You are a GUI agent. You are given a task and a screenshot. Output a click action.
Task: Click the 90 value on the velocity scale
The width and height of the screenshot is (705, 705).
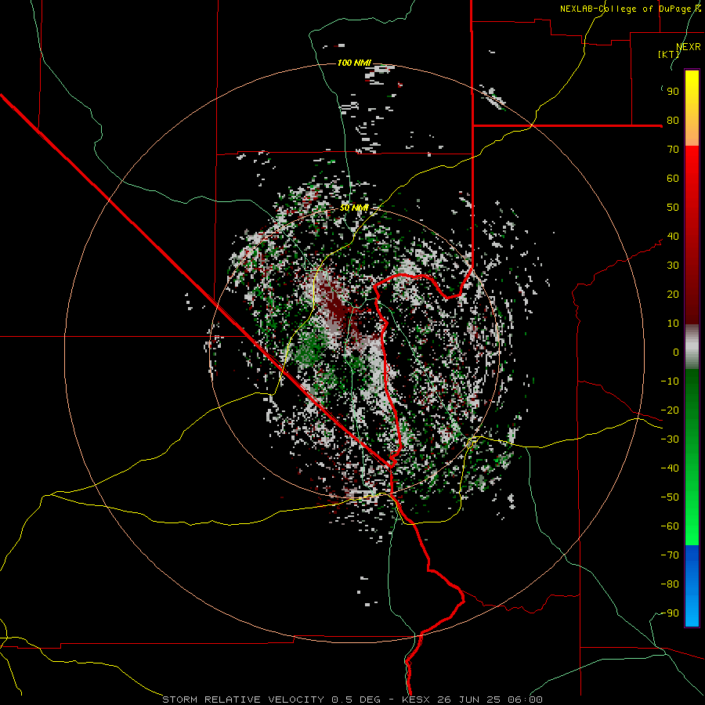673,92
